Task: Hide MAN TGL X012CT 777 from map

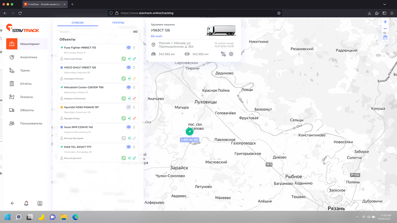Action: point(128,147)
